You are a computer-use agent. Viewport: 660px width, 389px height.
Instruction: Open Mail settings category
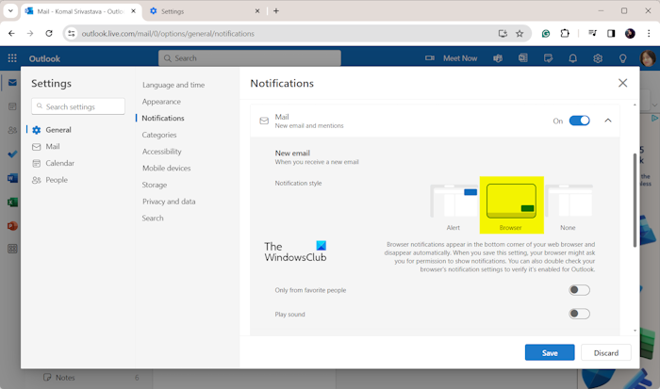point(53,146)
